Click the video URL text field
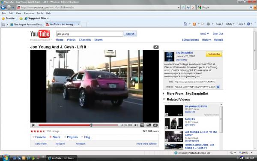The image size is (257, 161). click(195, 82)
